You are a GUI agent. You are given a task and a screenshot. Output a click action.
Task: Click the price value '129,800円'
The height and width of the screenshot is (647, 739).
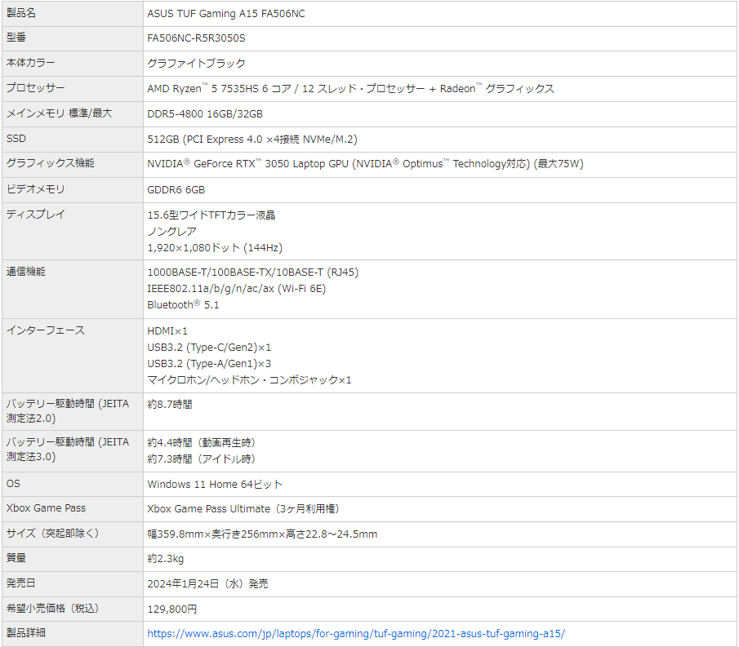[172, 609]
